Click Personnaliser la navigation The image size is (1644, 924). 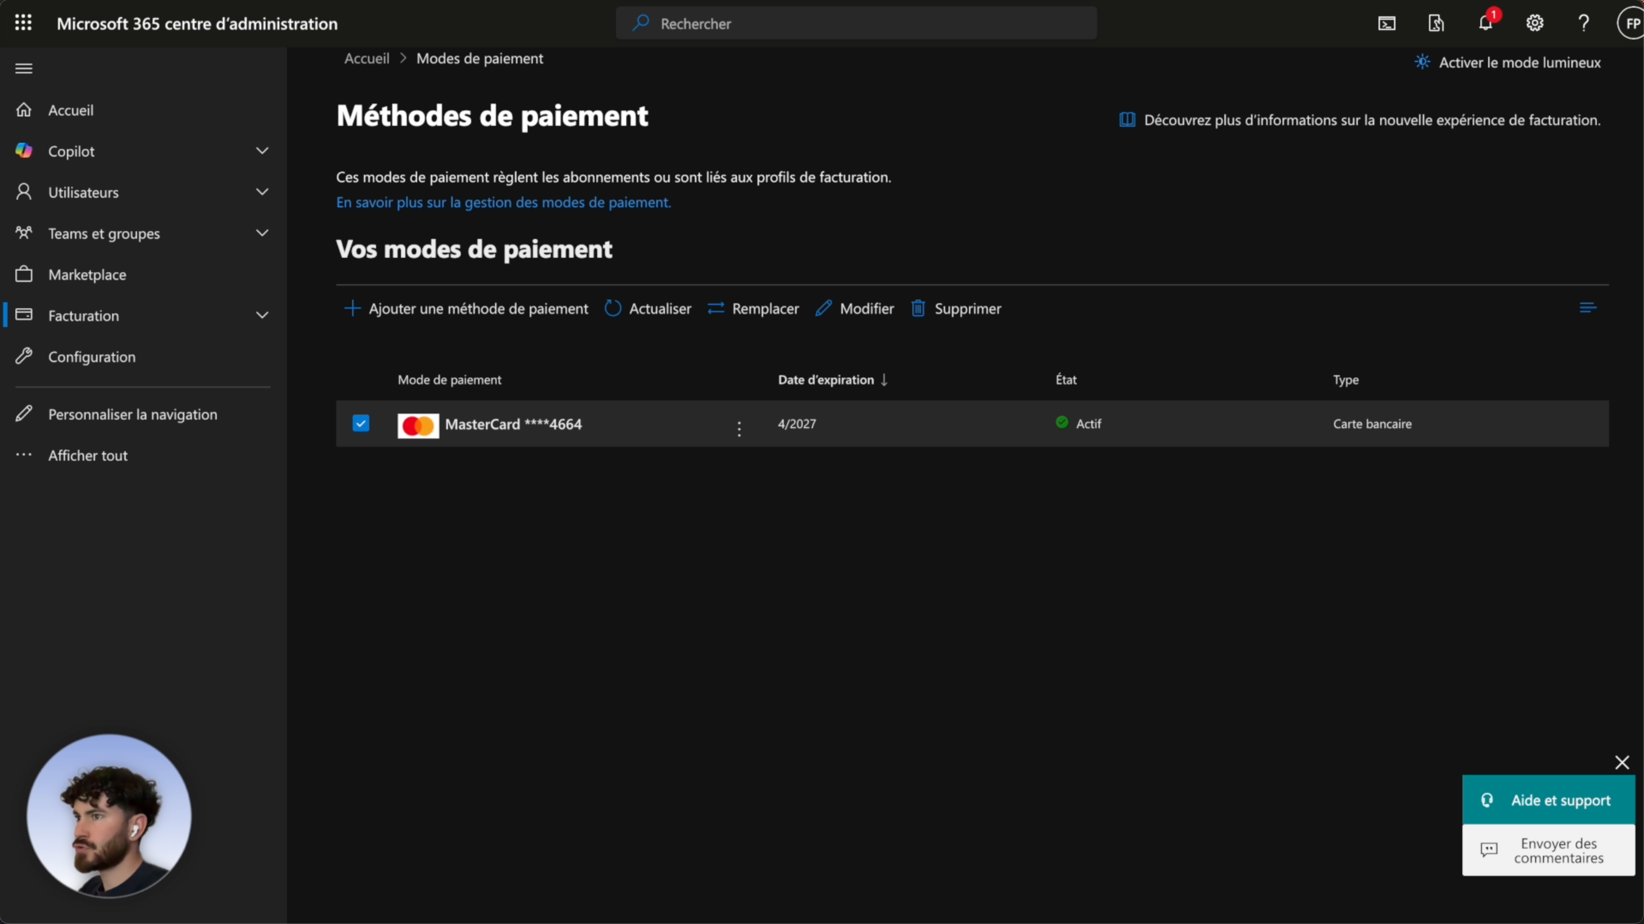pos(133,414)
